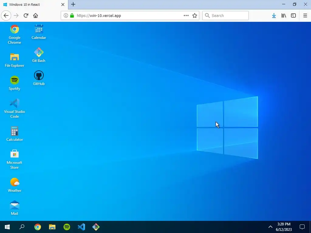The height and width of the screenshot is (233, 311).
Task: Expand hidden system tray icons chevron
Action: pyautogui.click(x=270, y=227)
